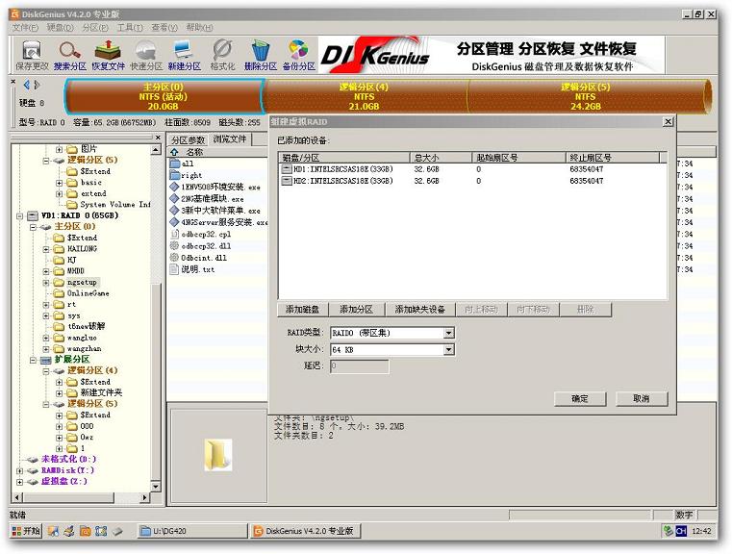Image resolution: width=732 pixels, height=554 pixels.
Task: Click the DiskGenius V4.2.0 taskbar button
Action: point(306,531)
